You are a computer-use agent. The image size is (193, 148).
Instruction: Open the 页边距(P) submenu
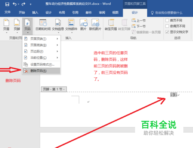point(41,51)
